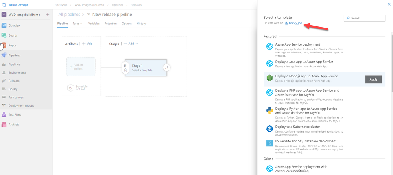
Task: Click the Schedule not set clock icon
Action: click(x=71, y=88)
